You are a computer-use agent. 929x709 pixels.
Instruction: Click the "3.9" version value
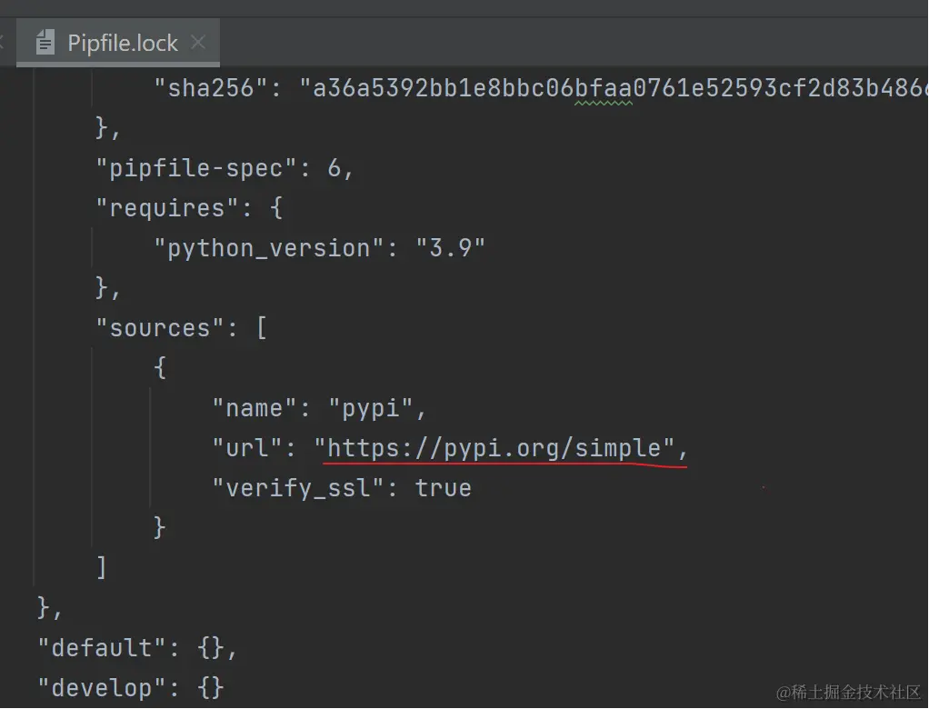tap(450, 248)
